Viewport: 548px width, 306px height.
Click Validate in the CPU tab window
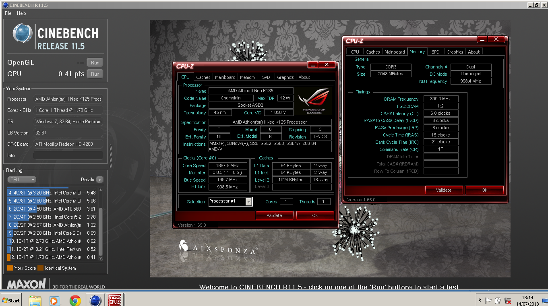tap(274, 215)
